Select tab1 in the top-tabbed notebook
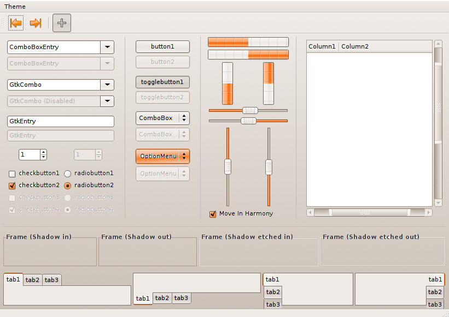This screenshot has height=317, width=449. tap(13, 279)
